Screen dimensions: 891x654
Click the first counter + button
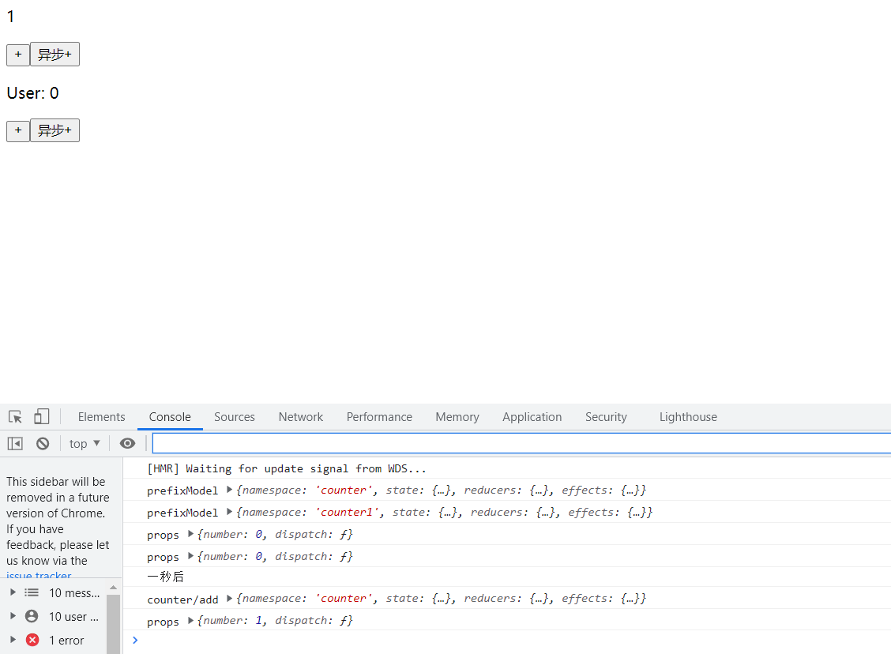point(18,54)
